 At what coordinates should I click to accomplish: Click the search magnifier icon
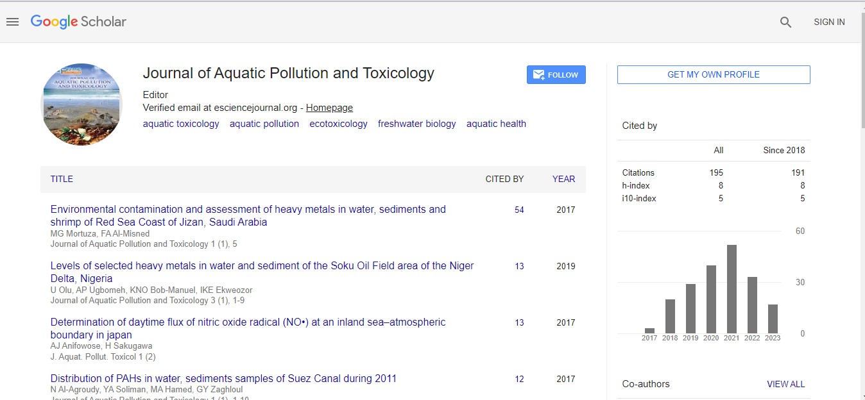tap(785, 22)
